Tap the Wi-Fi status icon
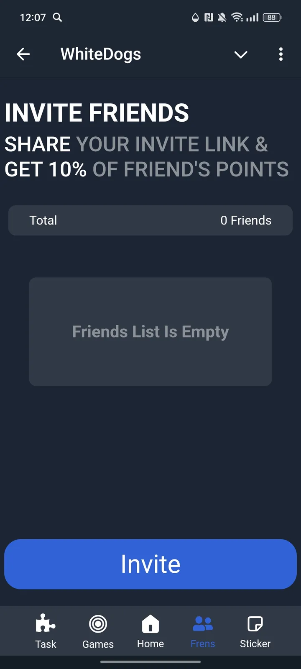 237,17
